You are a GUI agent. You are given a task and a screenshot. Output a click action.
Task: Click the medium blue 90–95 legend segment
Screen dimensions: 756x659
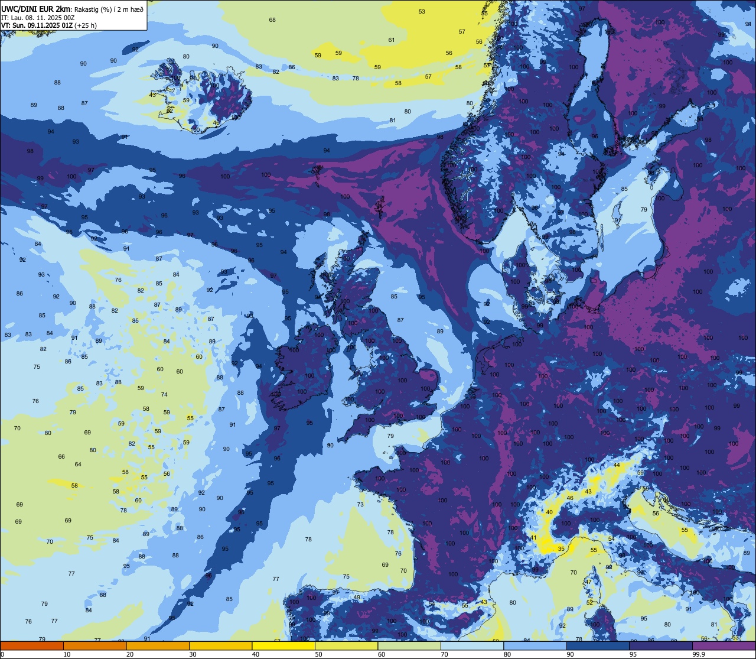pyautogui.click(x=598, y=645)
